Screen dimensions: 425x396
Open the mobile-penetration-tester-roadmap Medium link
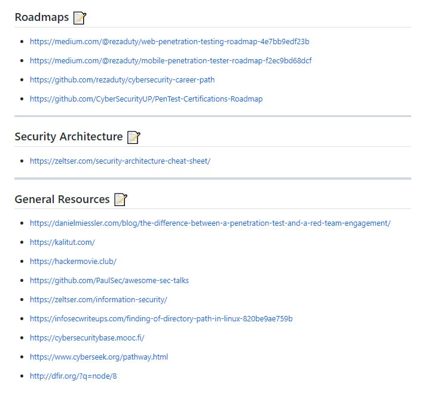click(x=170, y=61)
